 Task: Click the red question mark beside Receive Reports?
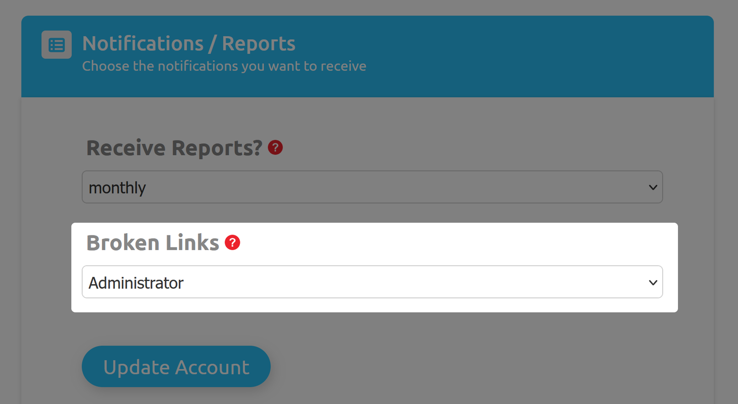click(x=275, y=147)
